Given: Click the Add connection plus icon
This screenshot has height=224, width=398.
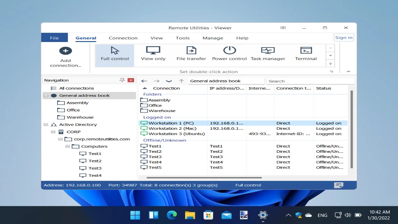Looking at the screenshot, I should (65, 51).
